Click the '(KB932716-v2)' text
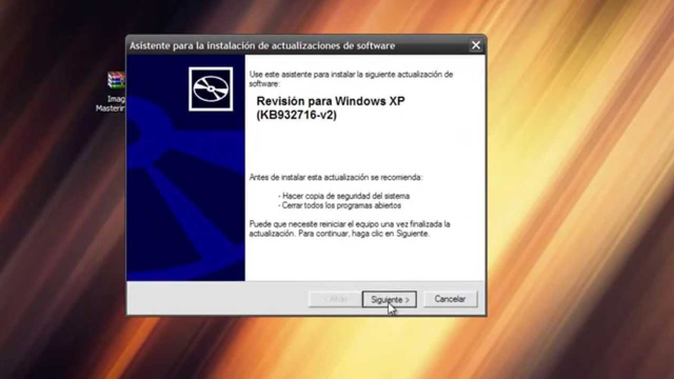The height and width of the screenshot is (379, 674). pyautogui.click(x=296, y=115)
